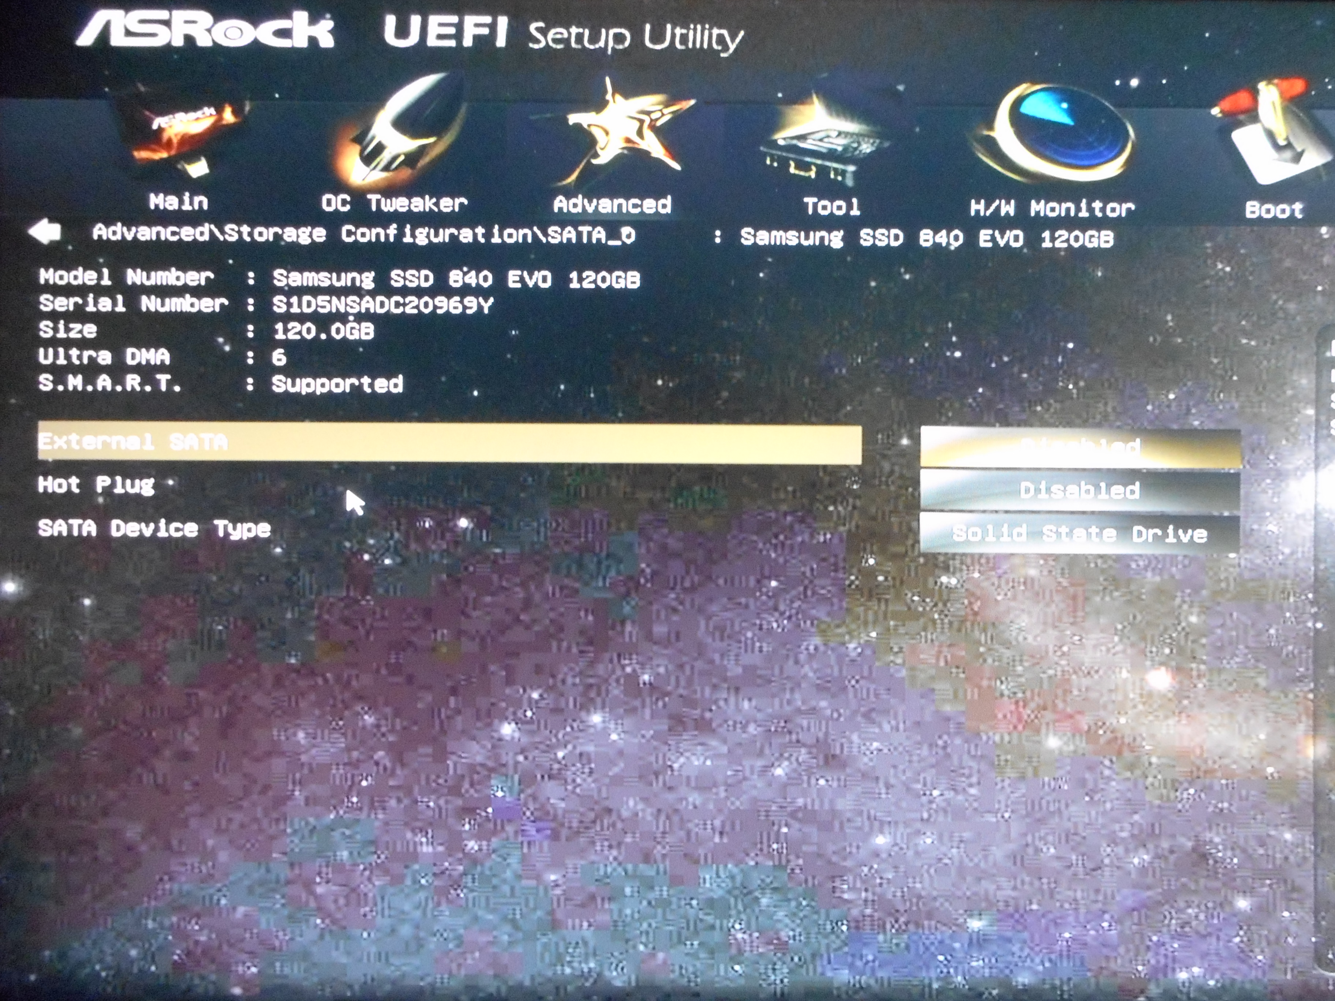Click the S.M.A.R.T. Supported value
Screen dimensions: 1335x1001
pos(337,384)
